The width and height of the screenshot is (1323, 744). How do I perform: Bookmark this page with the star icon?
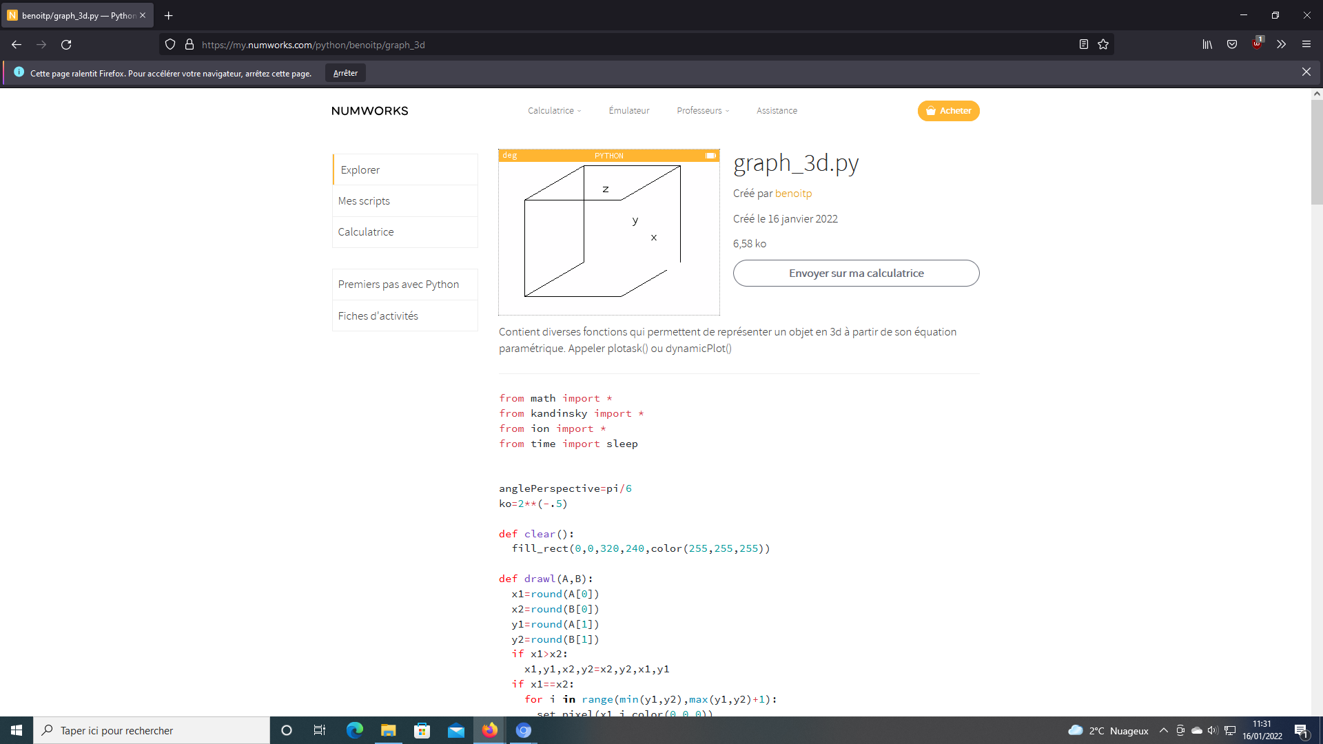coord(1103,44)
